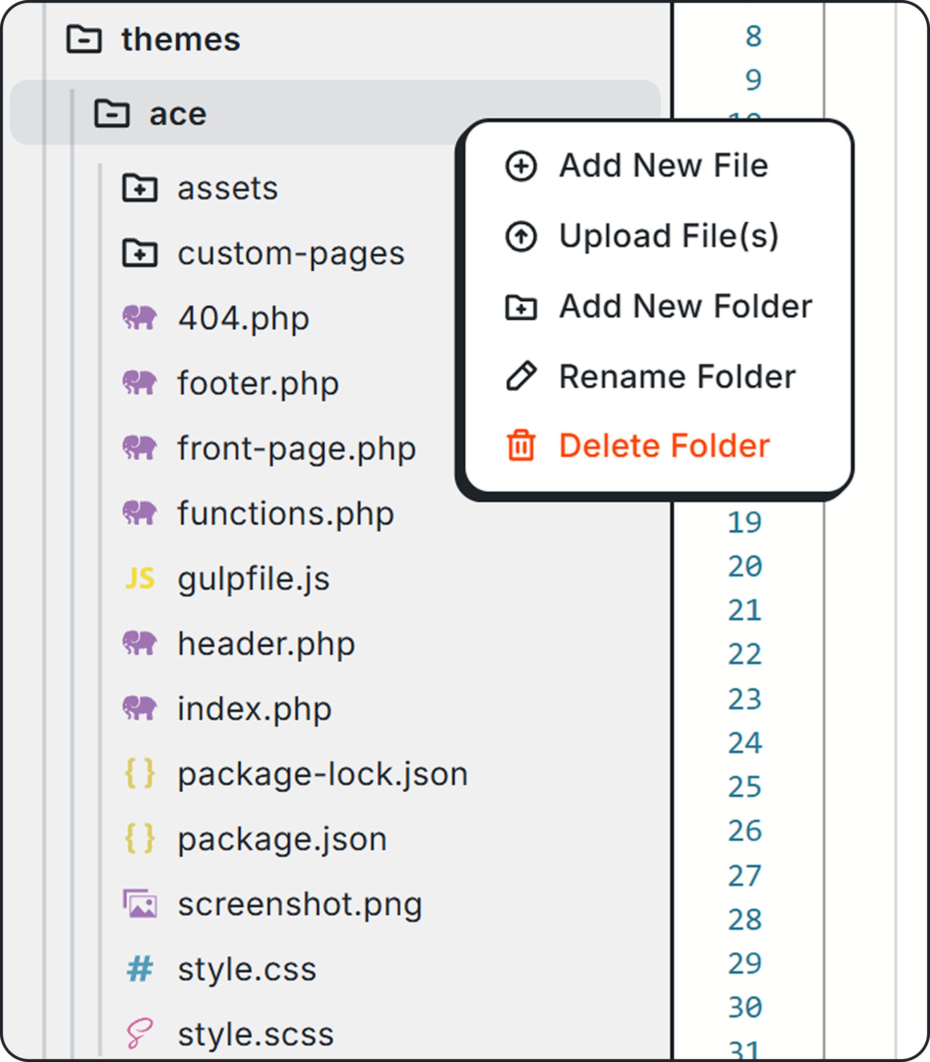The width and height of the screenshot is (930, 1062).
Task: Click the hash icon beside style.css
Action: [141, 969]
